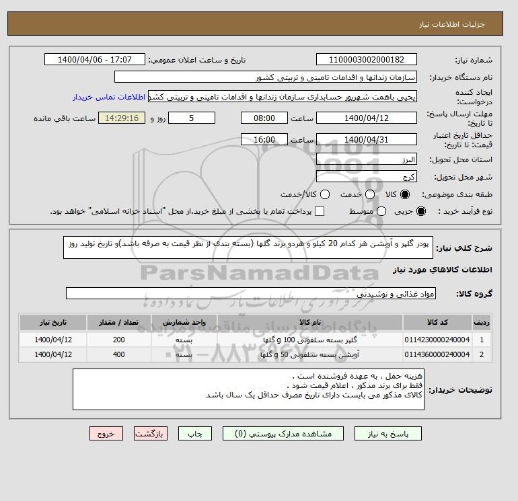This screenshot has height=501, width=518.
Task: Click the remaining days field showing 5
Action: coord(192,118)
